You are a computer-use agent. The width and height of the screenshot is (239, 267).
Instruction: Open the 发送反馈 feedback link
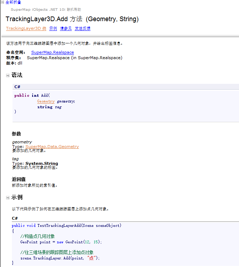pos(83,28)
